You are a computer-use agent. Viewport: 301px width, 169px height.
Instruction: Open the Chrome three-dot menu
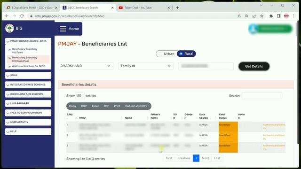tap(293, 16)
